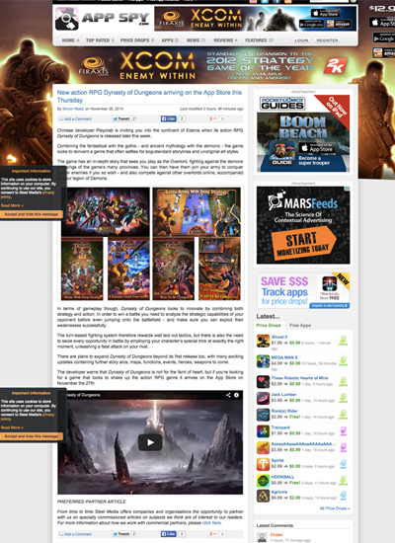Click the Login button
395x543 pixels.
tap(301, 40)
